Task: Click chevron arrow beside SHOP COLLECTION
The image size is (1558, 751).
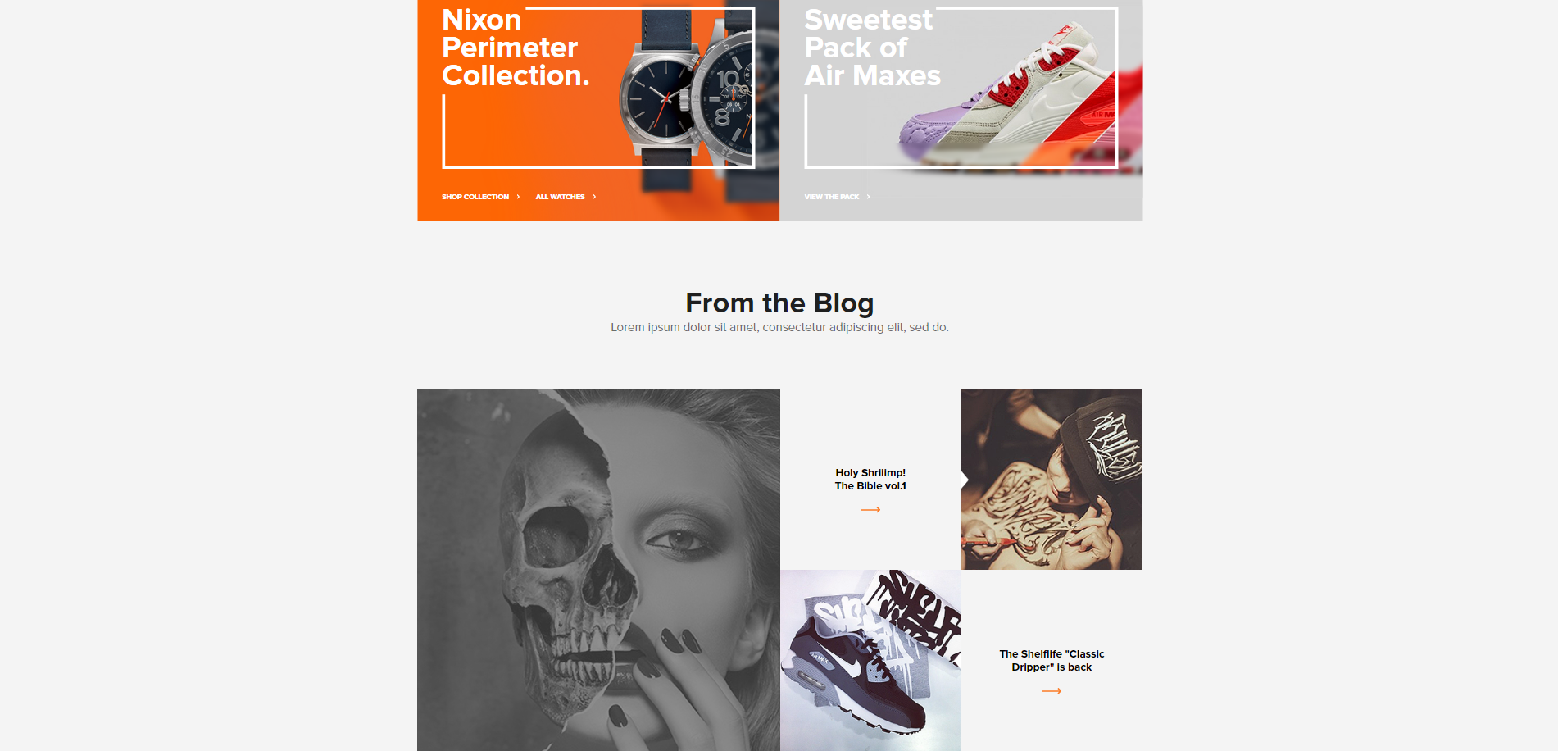Action: click(518, 197)
